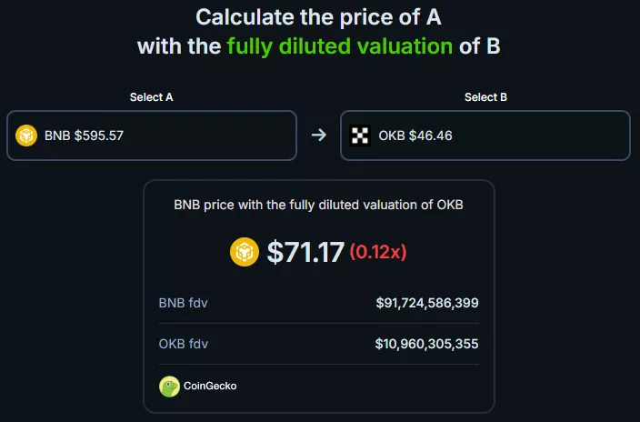Click the BNB coin icon in Select A

click(x=27, y=136)
